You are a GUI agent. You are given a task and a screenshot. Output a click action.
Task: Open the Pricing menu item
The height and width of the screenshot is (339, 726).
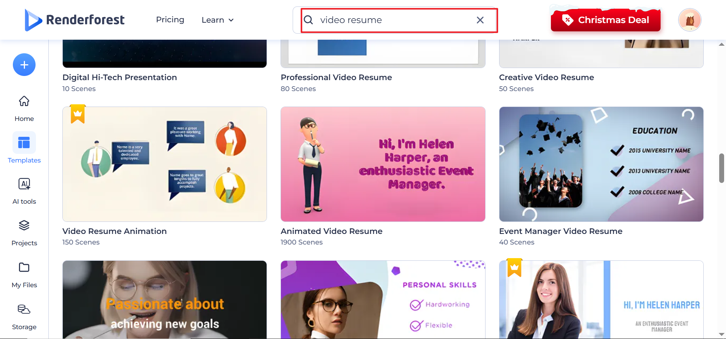[x=170, y=20]
